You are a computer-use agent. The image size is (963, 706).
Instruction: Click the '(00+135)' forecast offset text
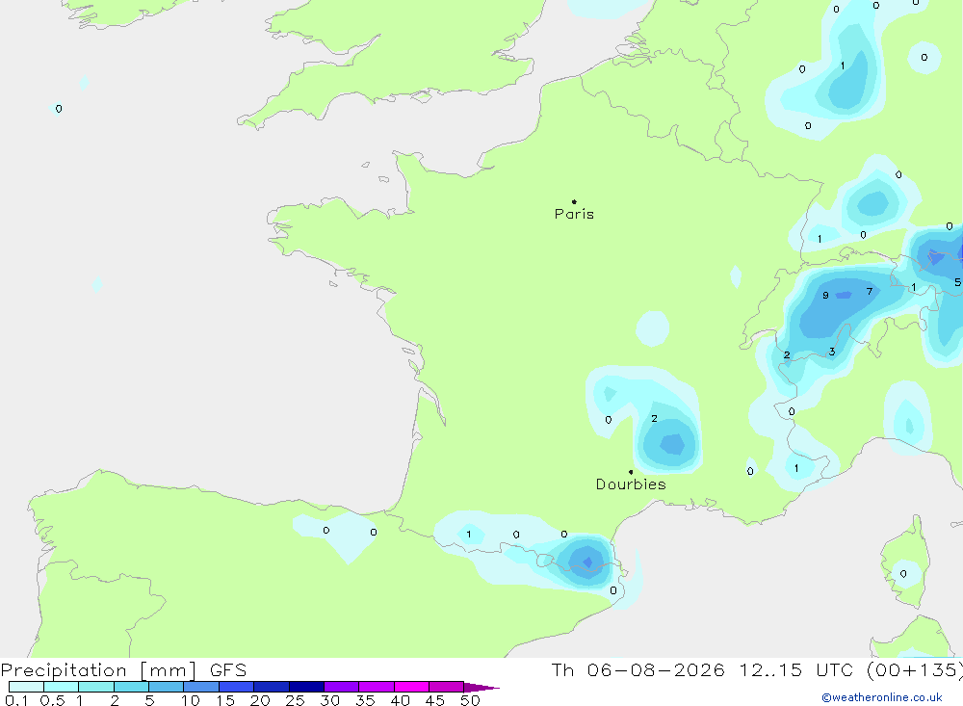pos(914,670)
